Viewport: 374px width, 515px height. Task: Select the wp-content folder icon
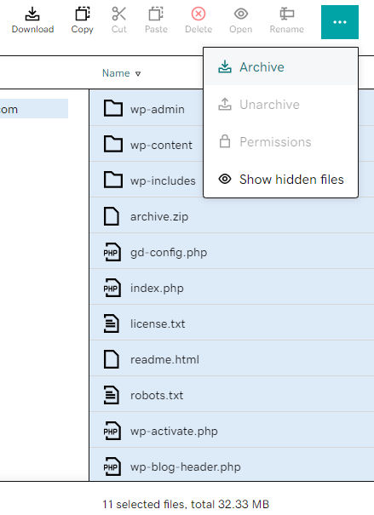click(113, 145)
